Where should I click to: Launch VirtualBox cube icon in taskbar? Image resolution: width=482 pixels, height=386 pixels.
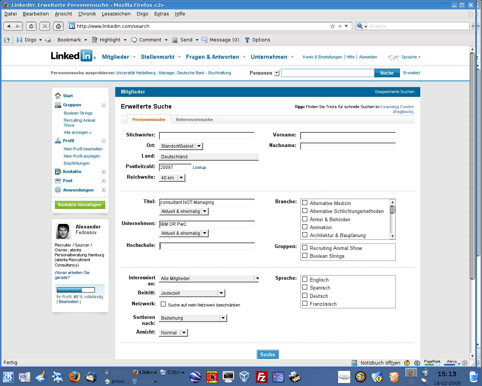pos(244,376)
